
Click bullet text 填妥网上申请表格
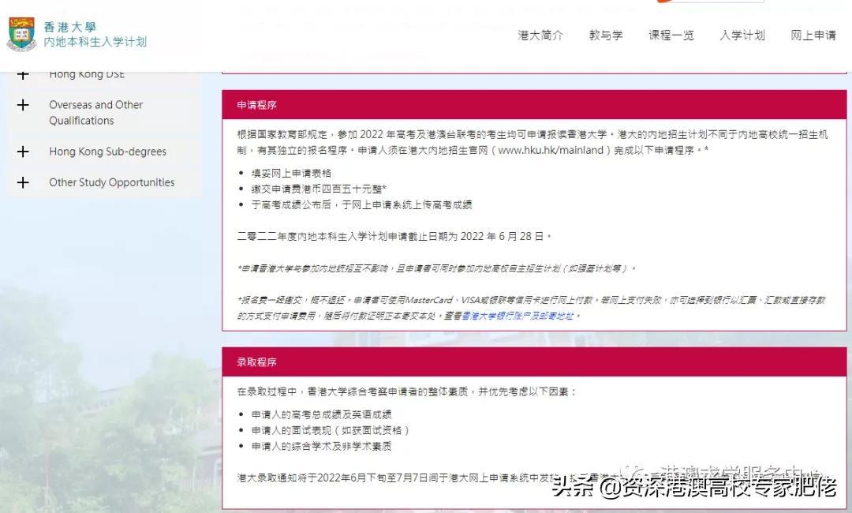click(x=291, y=174)
